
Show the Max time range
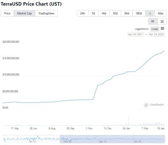click(x=161, y=13)
